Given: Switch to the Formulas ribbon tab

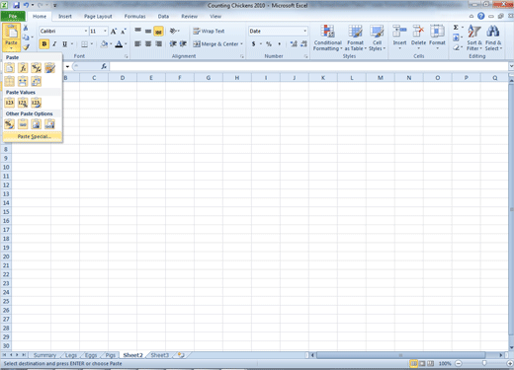Looking at the screenshot, I should [x=134, y=16].
